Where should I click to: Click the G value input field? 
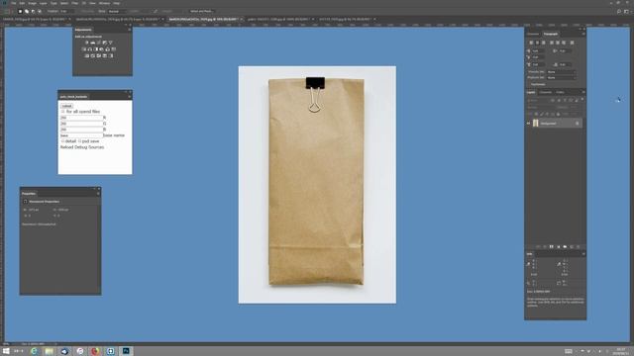tap(81, 124)
